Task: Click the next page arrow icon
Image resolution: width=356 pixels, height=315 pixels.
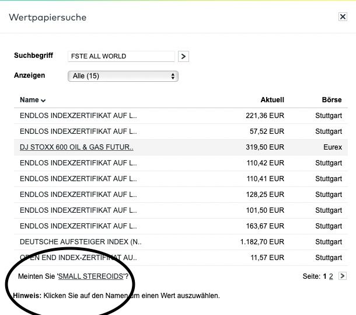Action: point(342,276)
